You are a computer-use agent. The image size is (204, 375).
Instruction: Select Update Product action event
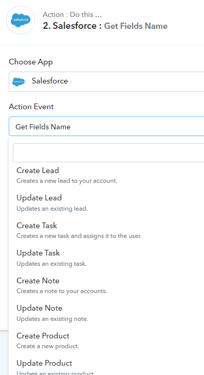coord(106,366)
